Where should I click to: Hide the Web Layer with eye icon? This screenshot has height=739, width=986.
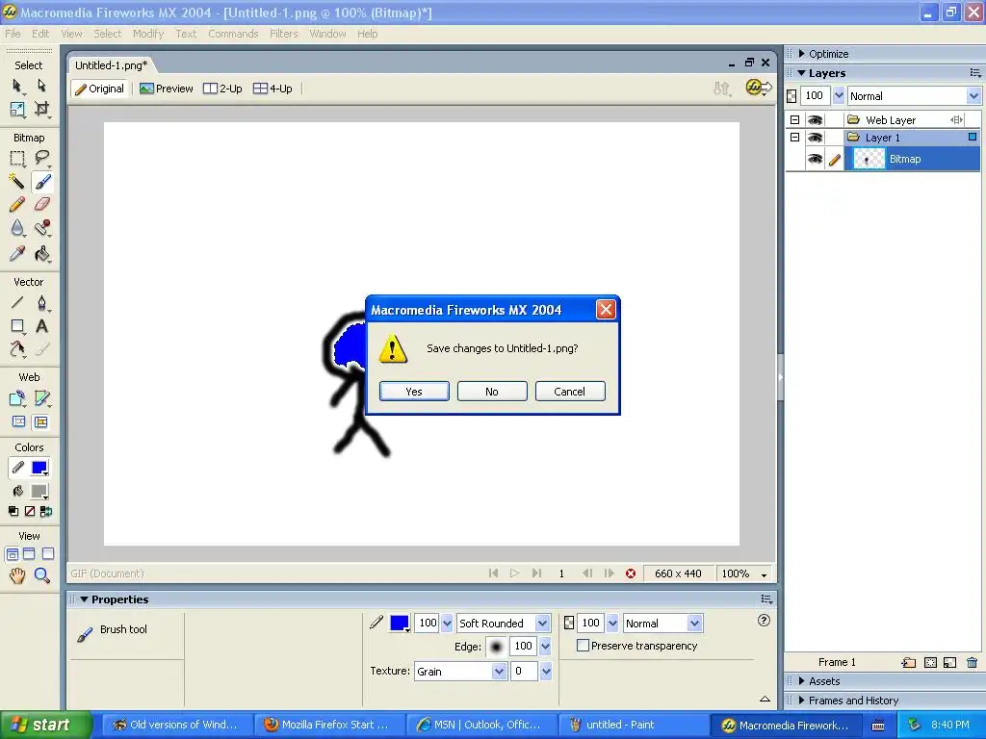pos(815,120)
